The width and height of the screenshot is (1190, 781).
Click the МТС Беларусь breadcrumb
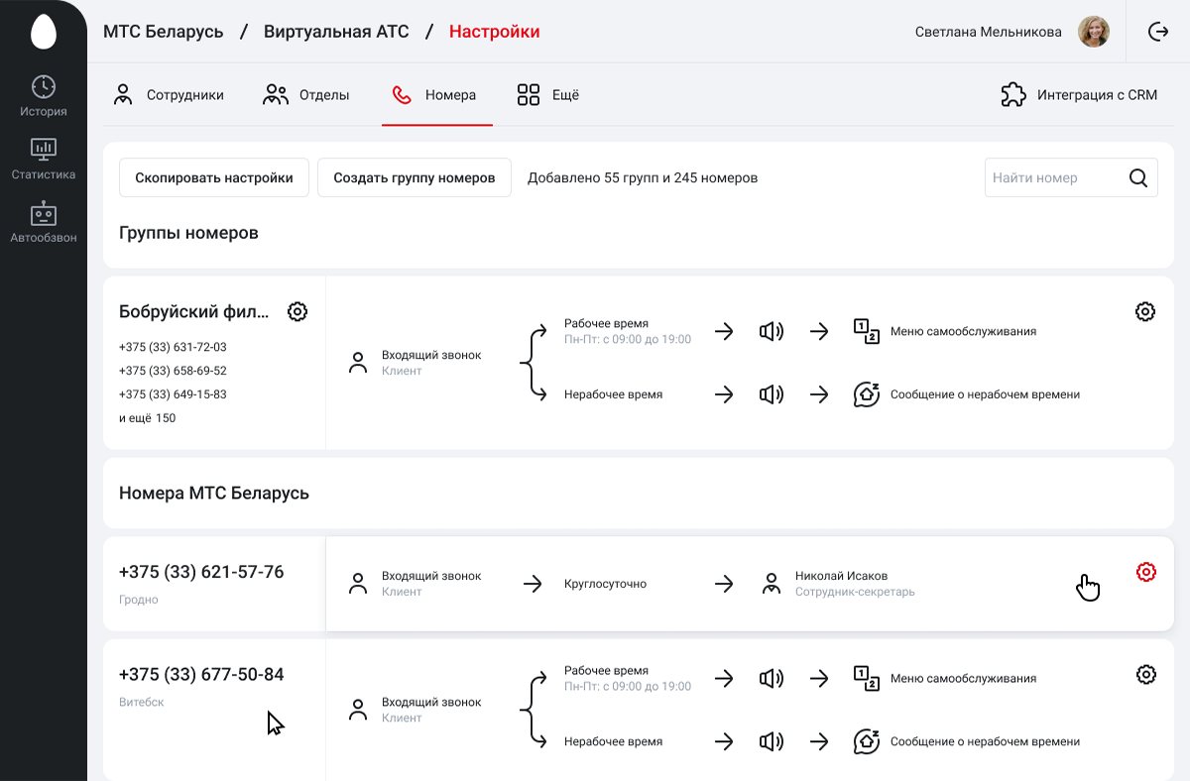(164, 32)
